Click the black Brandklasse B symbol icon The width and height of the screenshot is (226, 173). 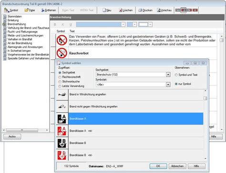62,143
